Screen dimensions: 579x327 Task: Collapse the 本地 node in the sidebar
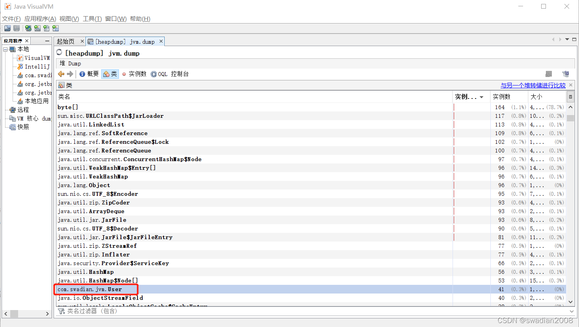point(5,48)
